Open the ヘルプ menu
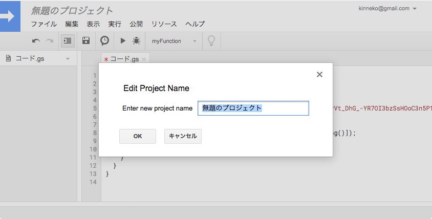 (195, 24)
